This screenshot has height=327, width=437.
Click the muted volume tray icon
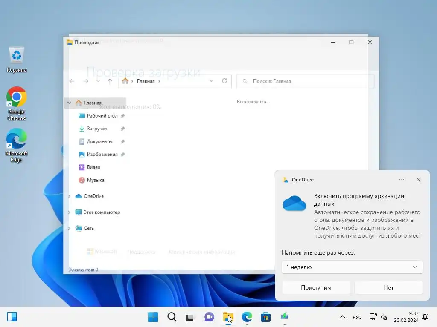pos(384,317)
